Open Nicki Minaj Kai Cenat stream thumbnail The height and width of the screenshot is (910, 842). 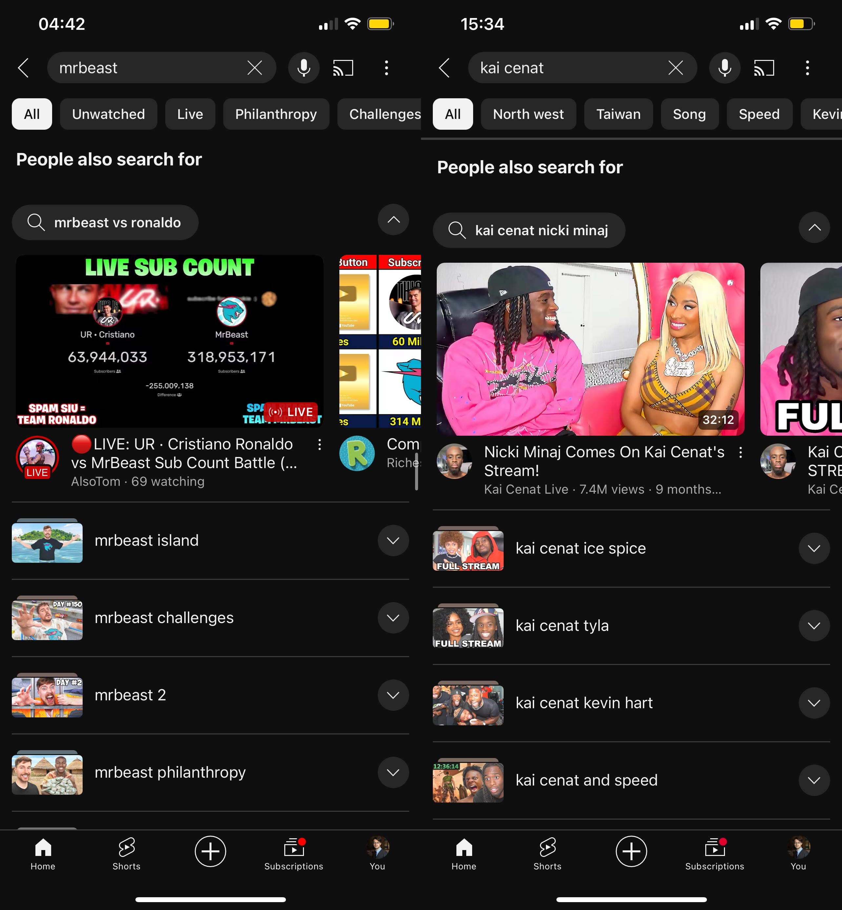[591, 349]
